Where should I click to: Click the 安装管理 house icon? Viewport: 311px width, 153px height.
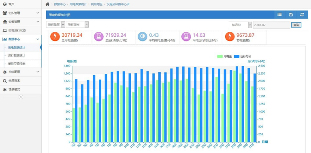click(x=5, y=22)
